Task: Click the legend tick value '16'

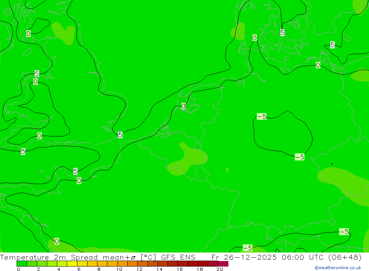Action: 180,269
